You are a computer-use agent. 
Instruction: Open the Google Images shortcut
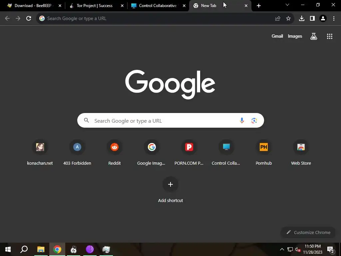(152, 152)
